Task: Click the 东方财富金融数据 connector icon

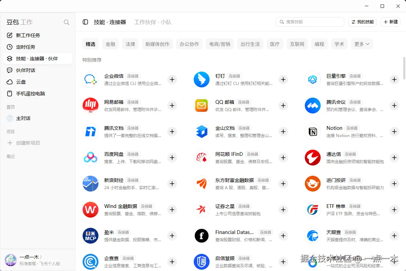Action: pyautogui.click(x=201, y=184)
